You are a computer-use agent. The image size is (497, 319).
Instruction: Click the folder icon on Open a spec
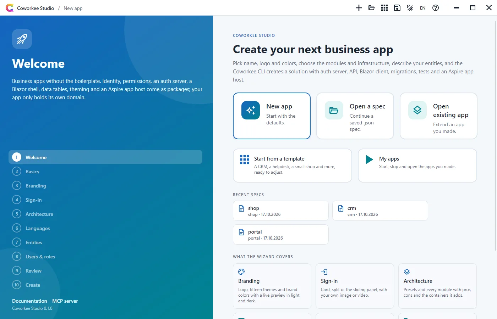coord(334,110)
